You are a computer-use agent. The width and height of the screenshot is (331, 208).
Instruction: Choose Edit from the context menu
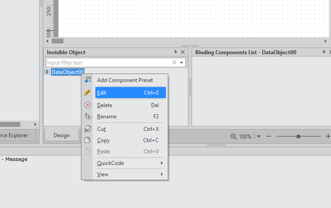[x=130, y=92]
